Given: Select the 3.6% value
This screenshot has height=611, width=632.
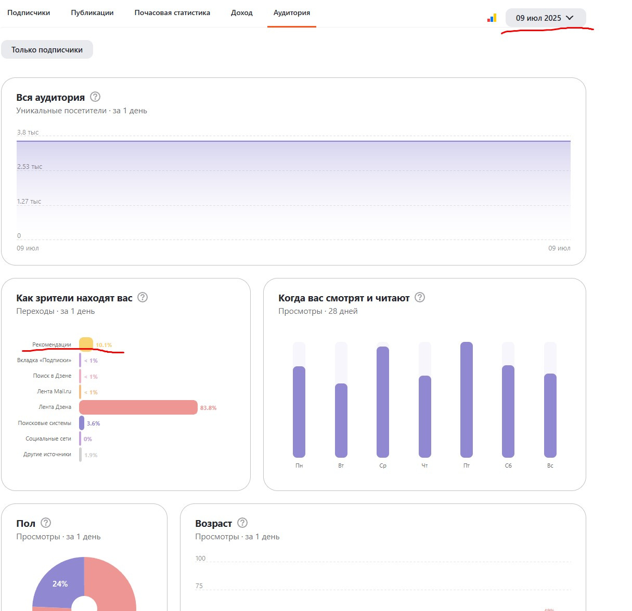Looking at the screenshot, I should click(94, 423).
